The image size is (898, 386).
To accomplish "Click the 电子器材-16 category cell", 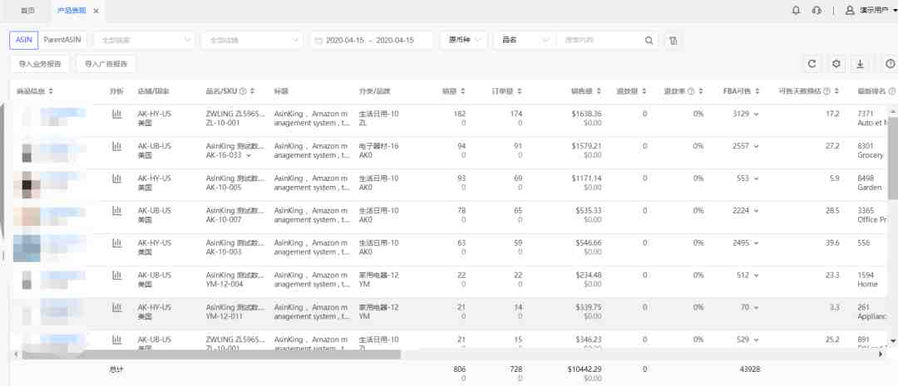I will click(378, 146).
